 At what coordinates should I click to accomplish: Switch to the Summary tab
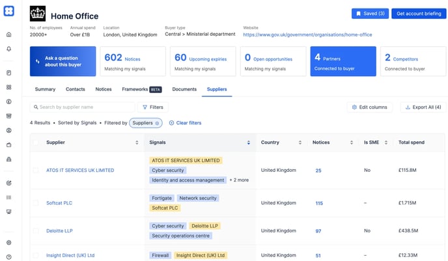tap(45, 89)
